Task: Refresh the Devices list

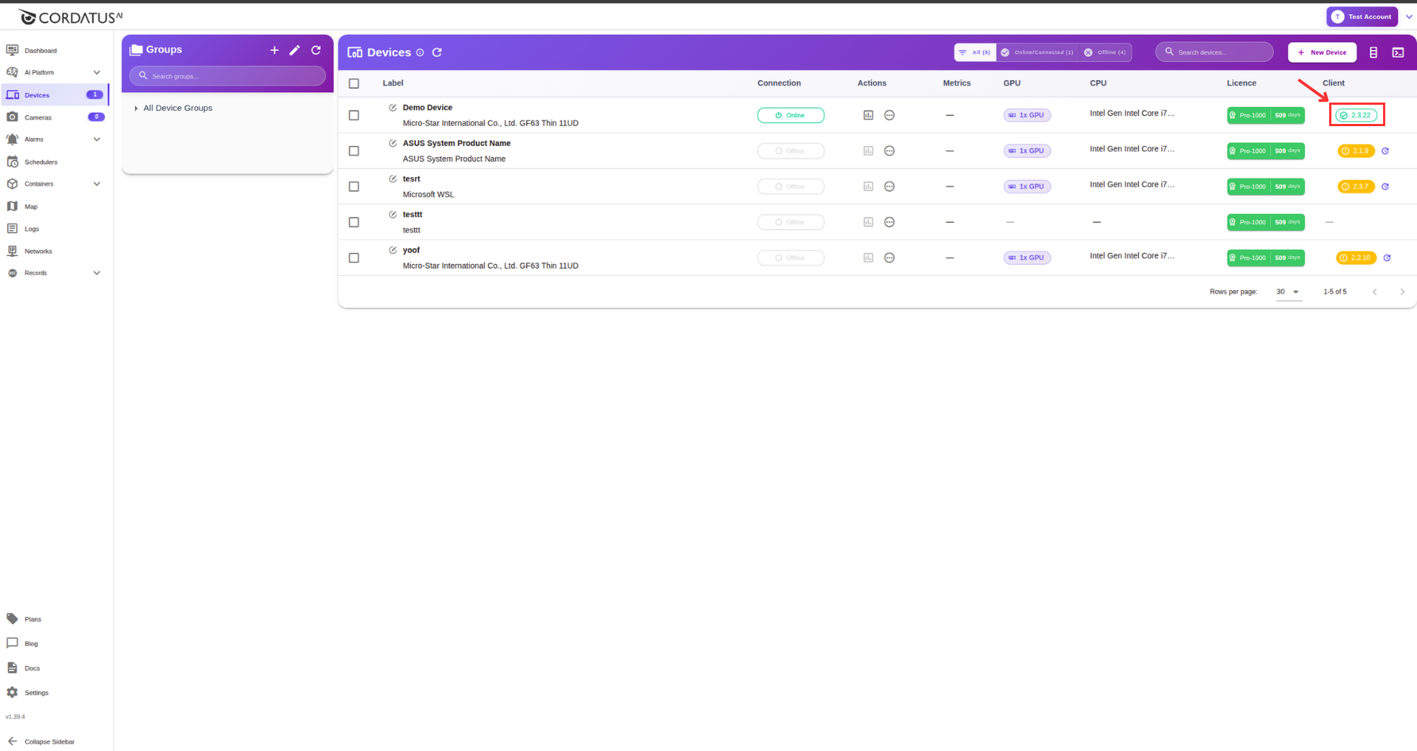Action: [x=437, y=52]
